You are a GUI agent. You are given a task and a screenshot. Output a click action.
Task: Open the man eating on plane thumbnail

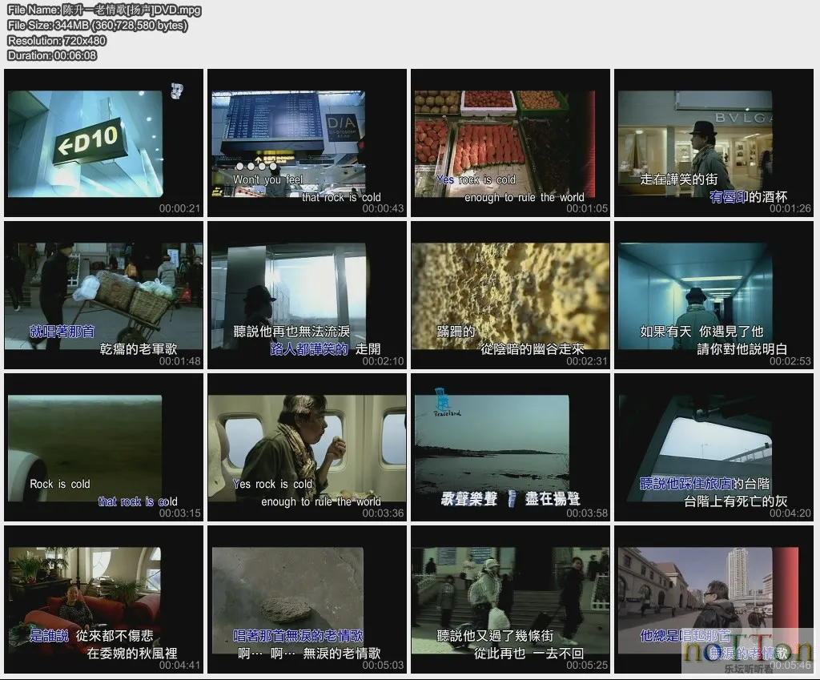tap(306, 447)
